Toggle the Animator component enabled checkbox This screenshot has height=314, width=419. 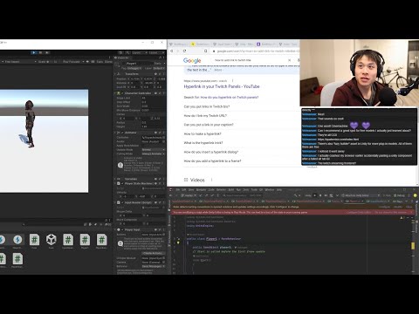click(122, 133)
